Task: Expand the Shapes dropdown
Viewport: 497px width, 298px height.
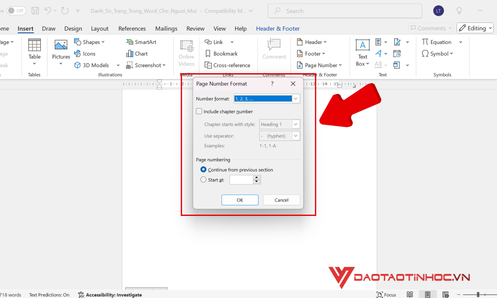Action: [103, 42]
